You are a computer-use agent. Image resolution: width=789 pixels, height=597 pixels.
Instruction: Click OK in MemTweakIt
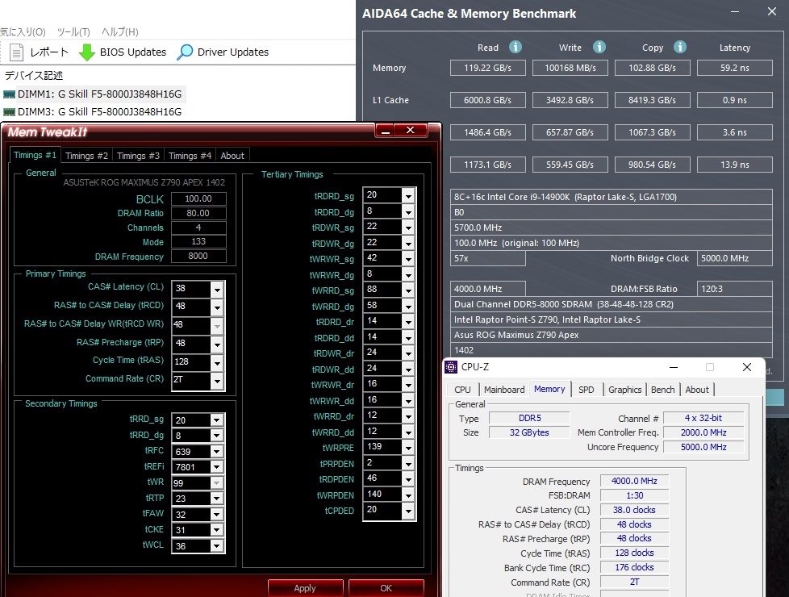click(386, 588)
